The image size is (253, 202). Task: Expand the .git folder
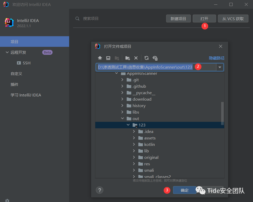122,80
